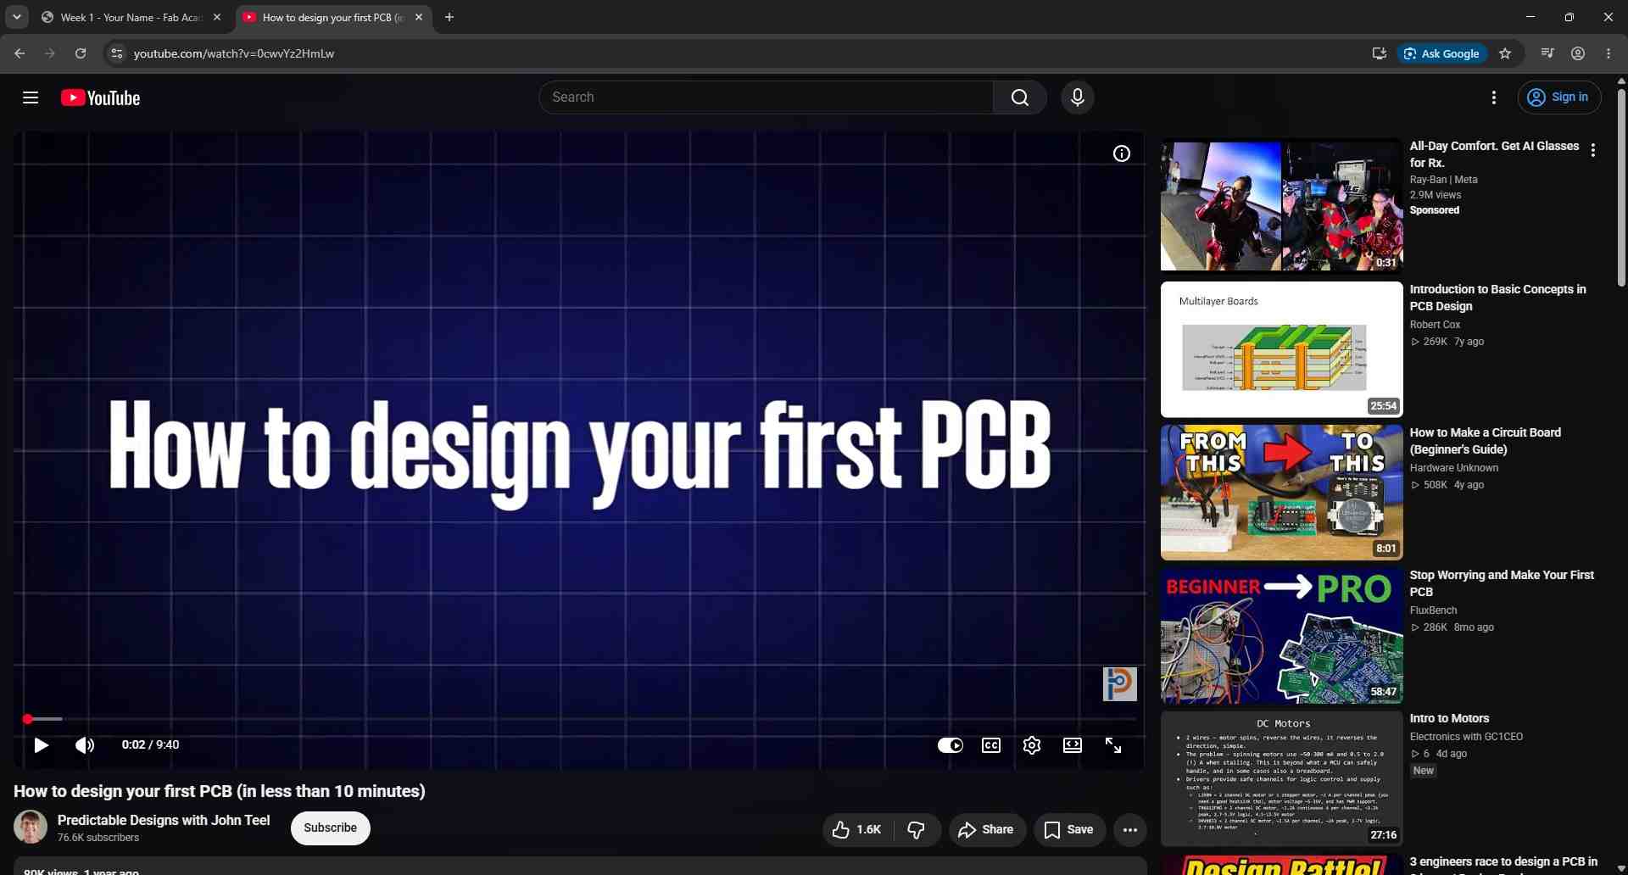Install app icon in the address bar
This screenshot has width=1628, height=875.
pyautogui.click(x=1380, y=53)
